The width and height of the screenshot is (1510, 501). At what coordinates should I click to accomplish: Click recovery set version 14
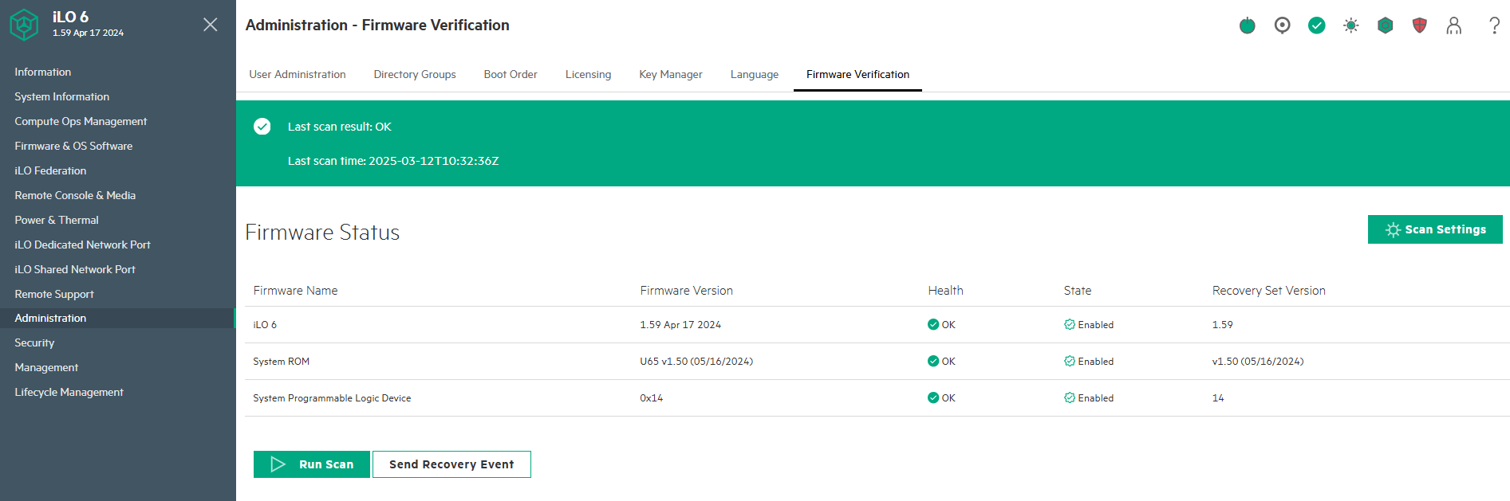point(1218,397)
